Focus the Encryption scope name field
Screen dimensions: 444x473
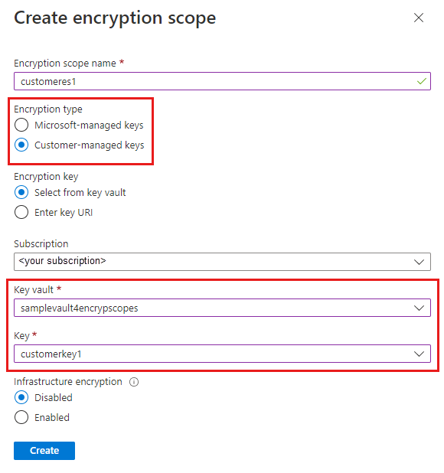pos(222,81)
